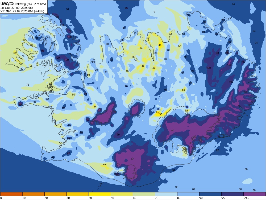Pick the light blue 70–80 legend swatch
Image resolution: width=266 pixels, height=200 pixels.
(166, 194)
